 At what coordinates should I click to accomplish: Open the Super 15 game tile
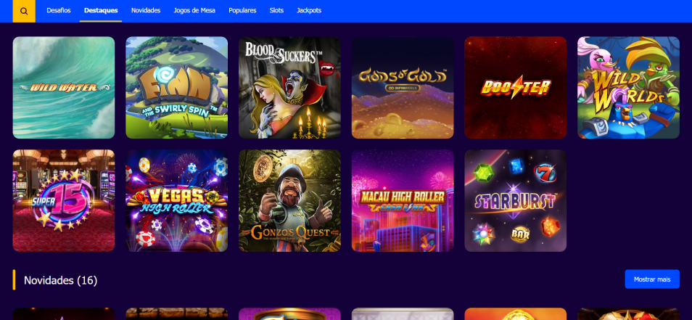click(x=64, y=200)
